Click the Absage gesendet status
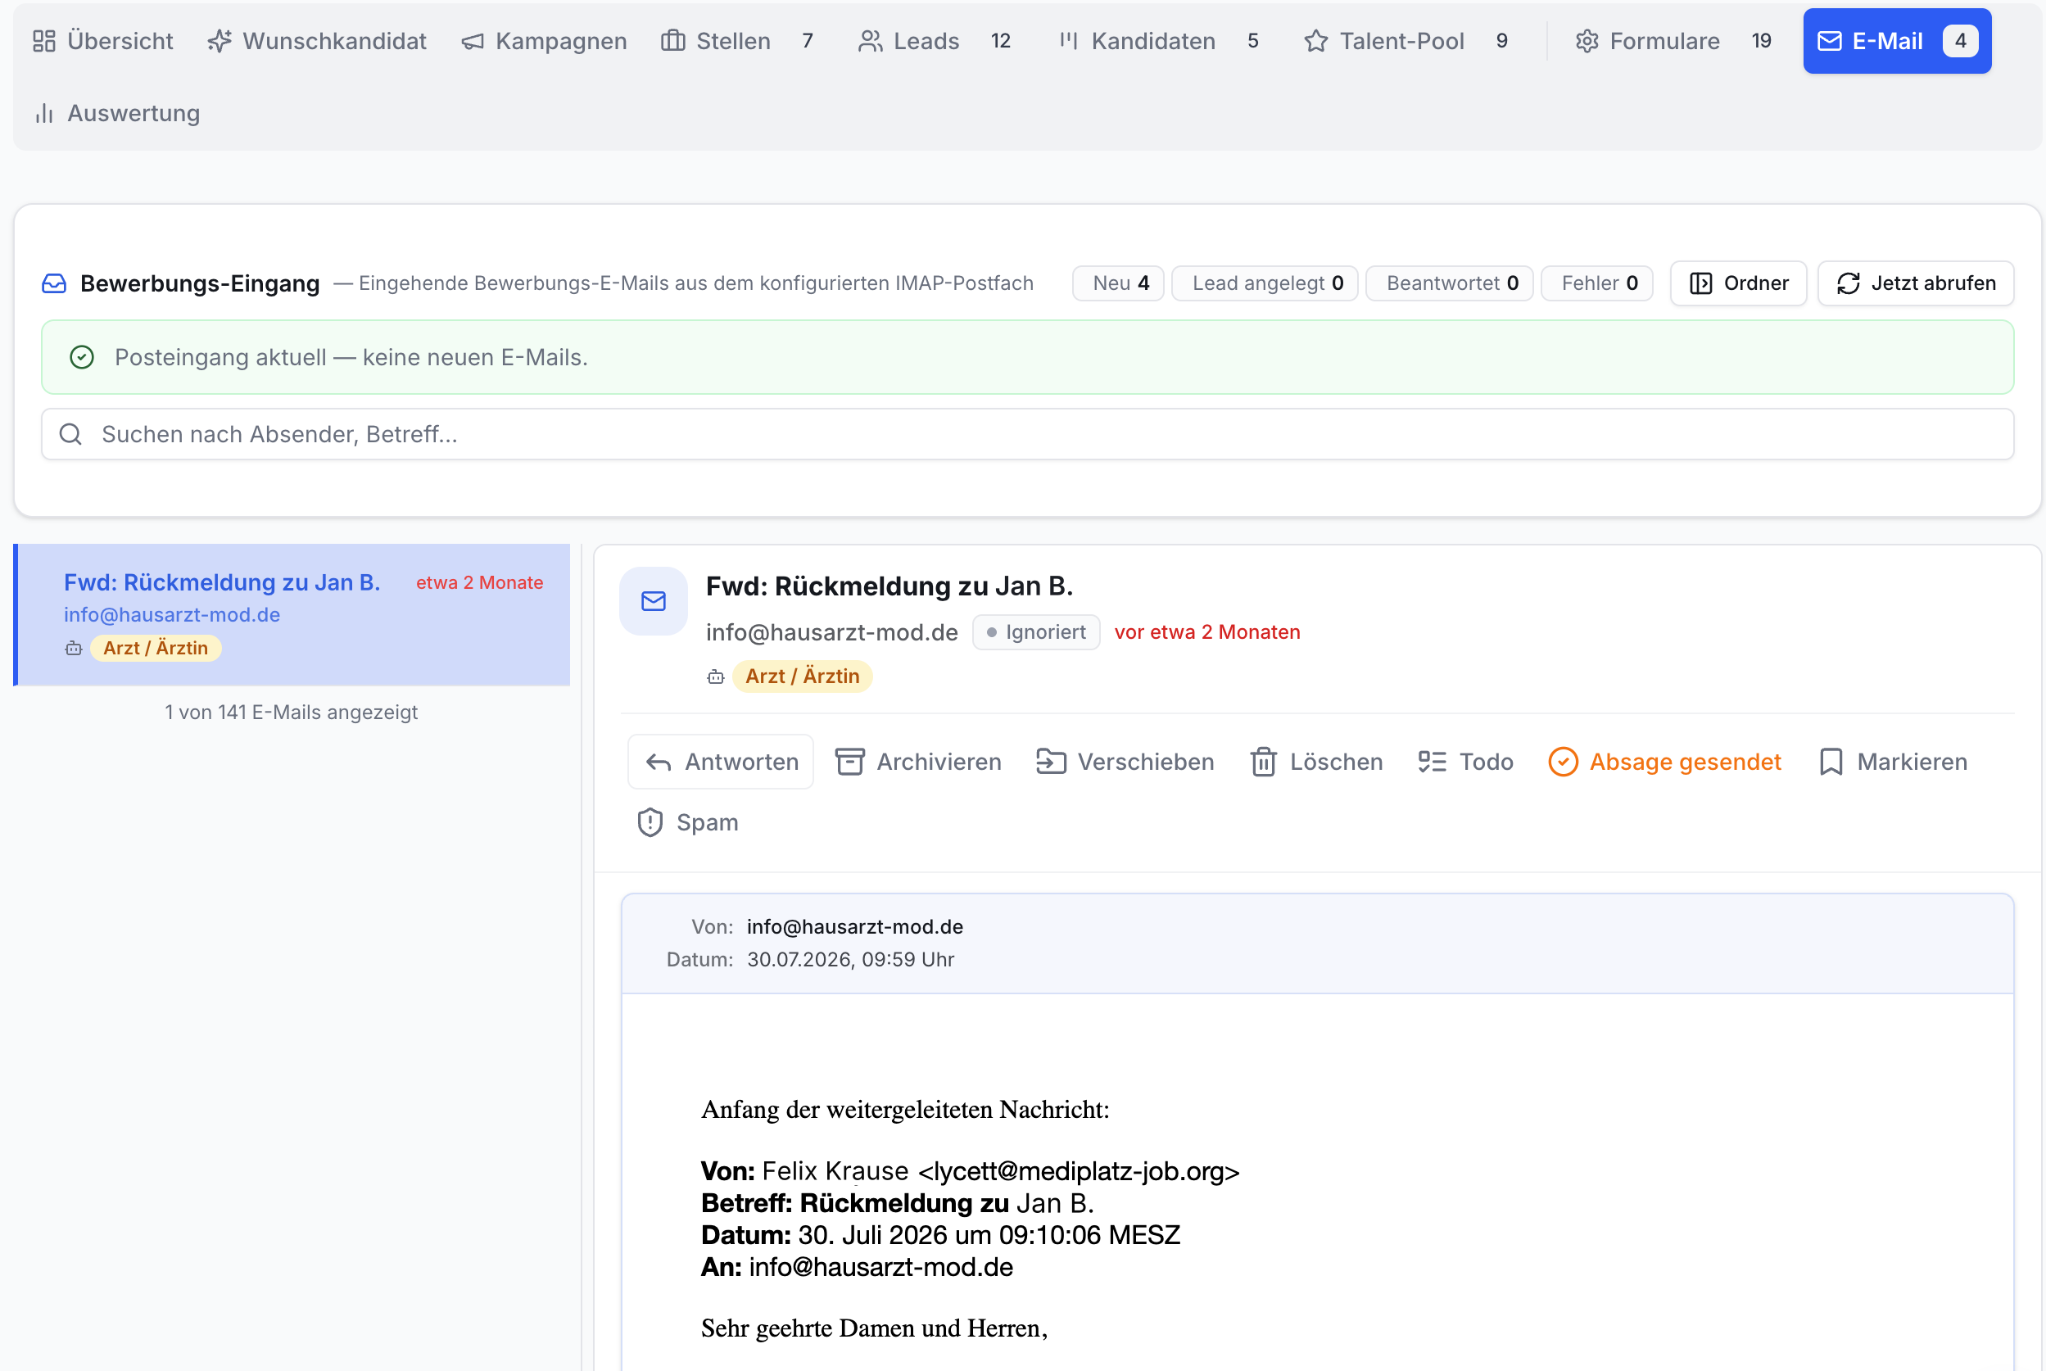 point(1664,762)
